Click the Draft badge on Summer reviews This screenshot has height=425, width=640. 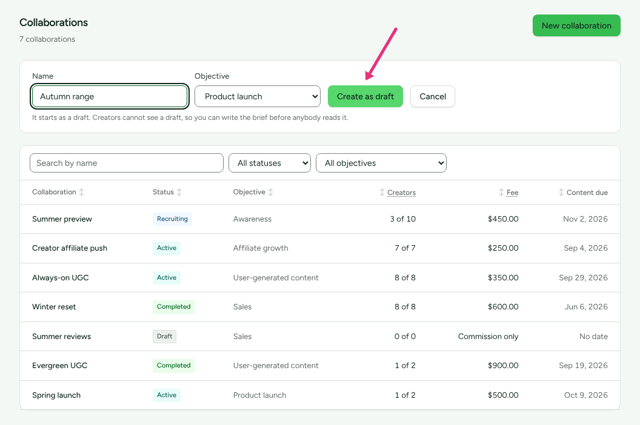click(164, 337)
